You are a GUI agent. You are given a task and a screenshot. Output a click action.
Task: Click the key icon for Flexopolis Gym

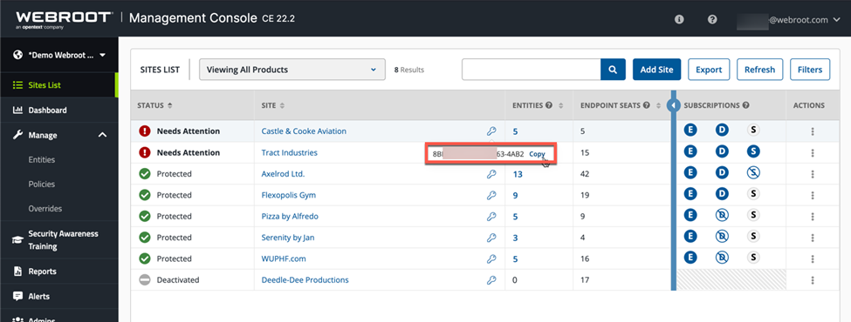click(x=491, y=195)
